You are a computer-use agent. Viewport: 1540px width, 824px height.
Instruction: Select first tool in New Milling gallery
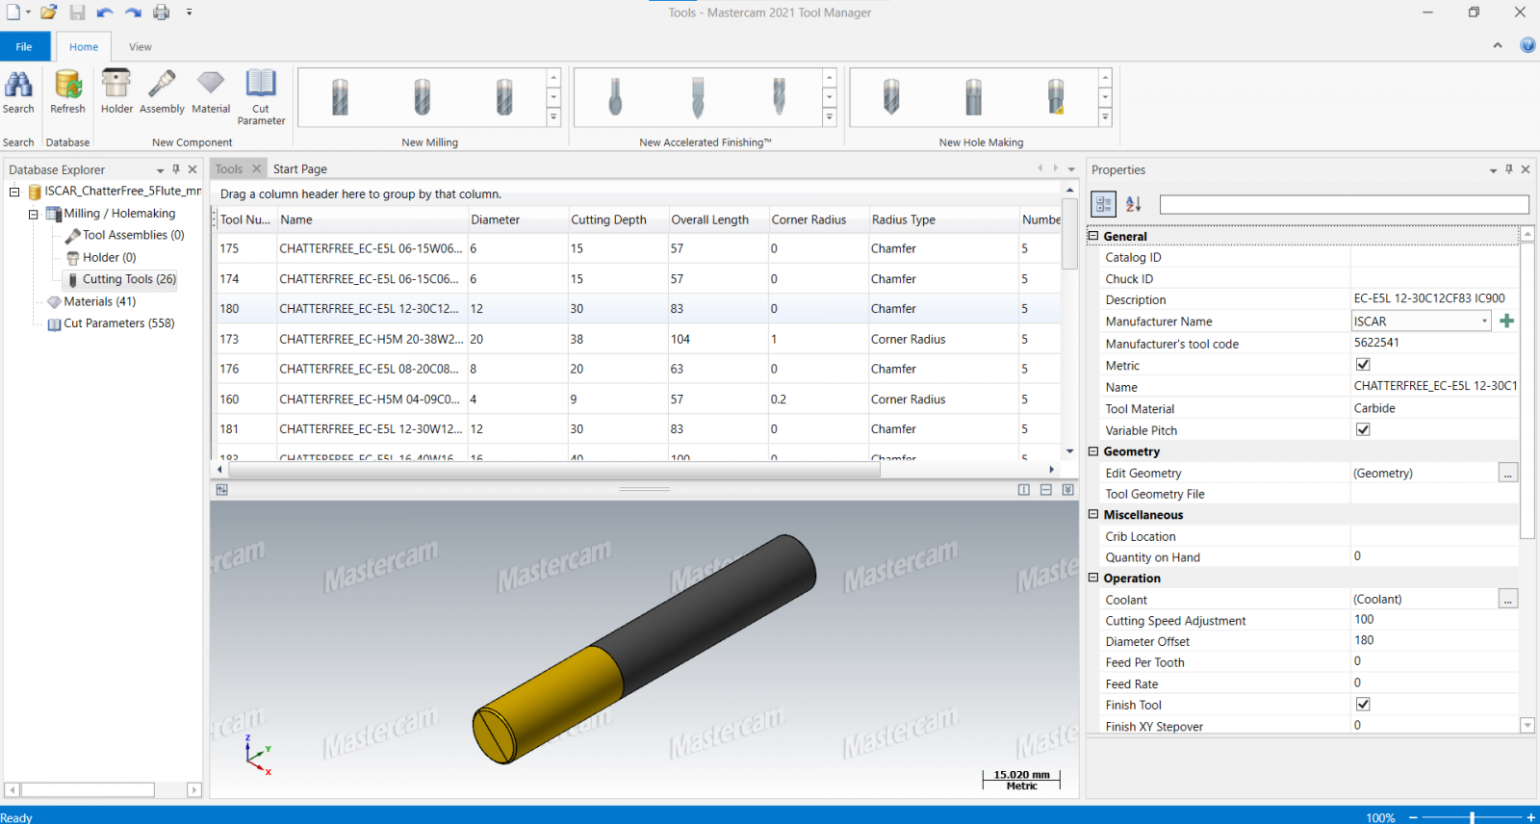pyautogui.click(x=340, y=97)
